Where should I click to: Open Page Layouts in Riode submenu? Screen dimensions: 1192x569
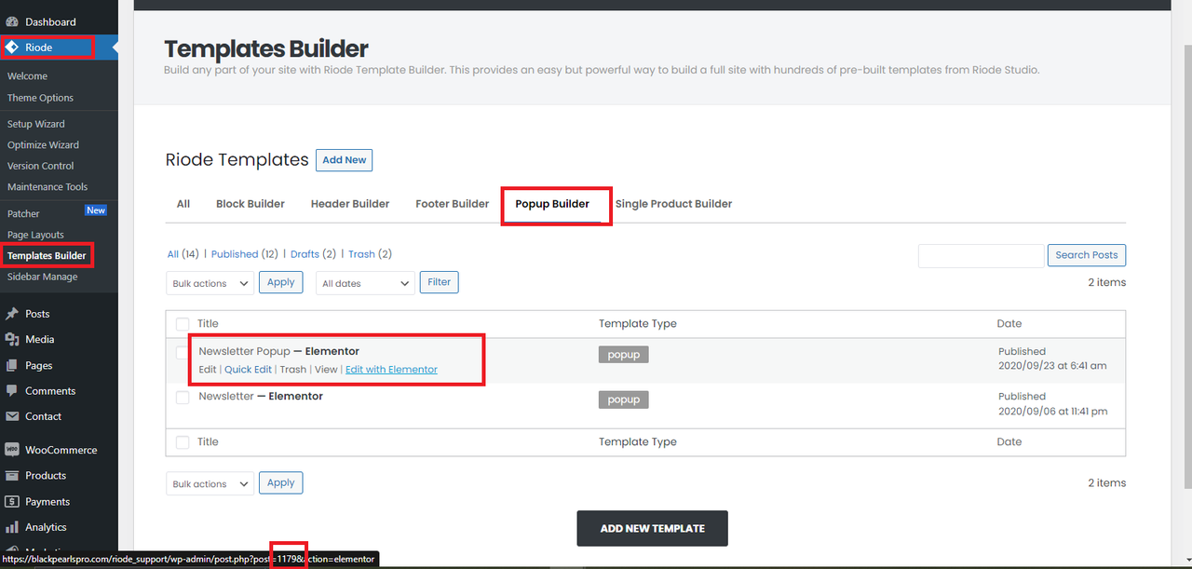pos(35,235)
